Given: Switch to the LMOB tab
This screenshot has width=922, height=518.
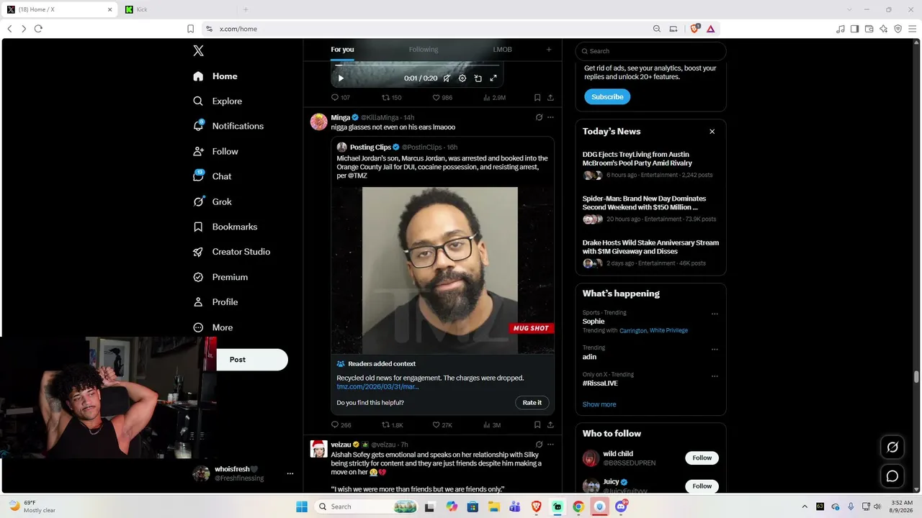Looking at the screenshot, I should click(502, 50).
